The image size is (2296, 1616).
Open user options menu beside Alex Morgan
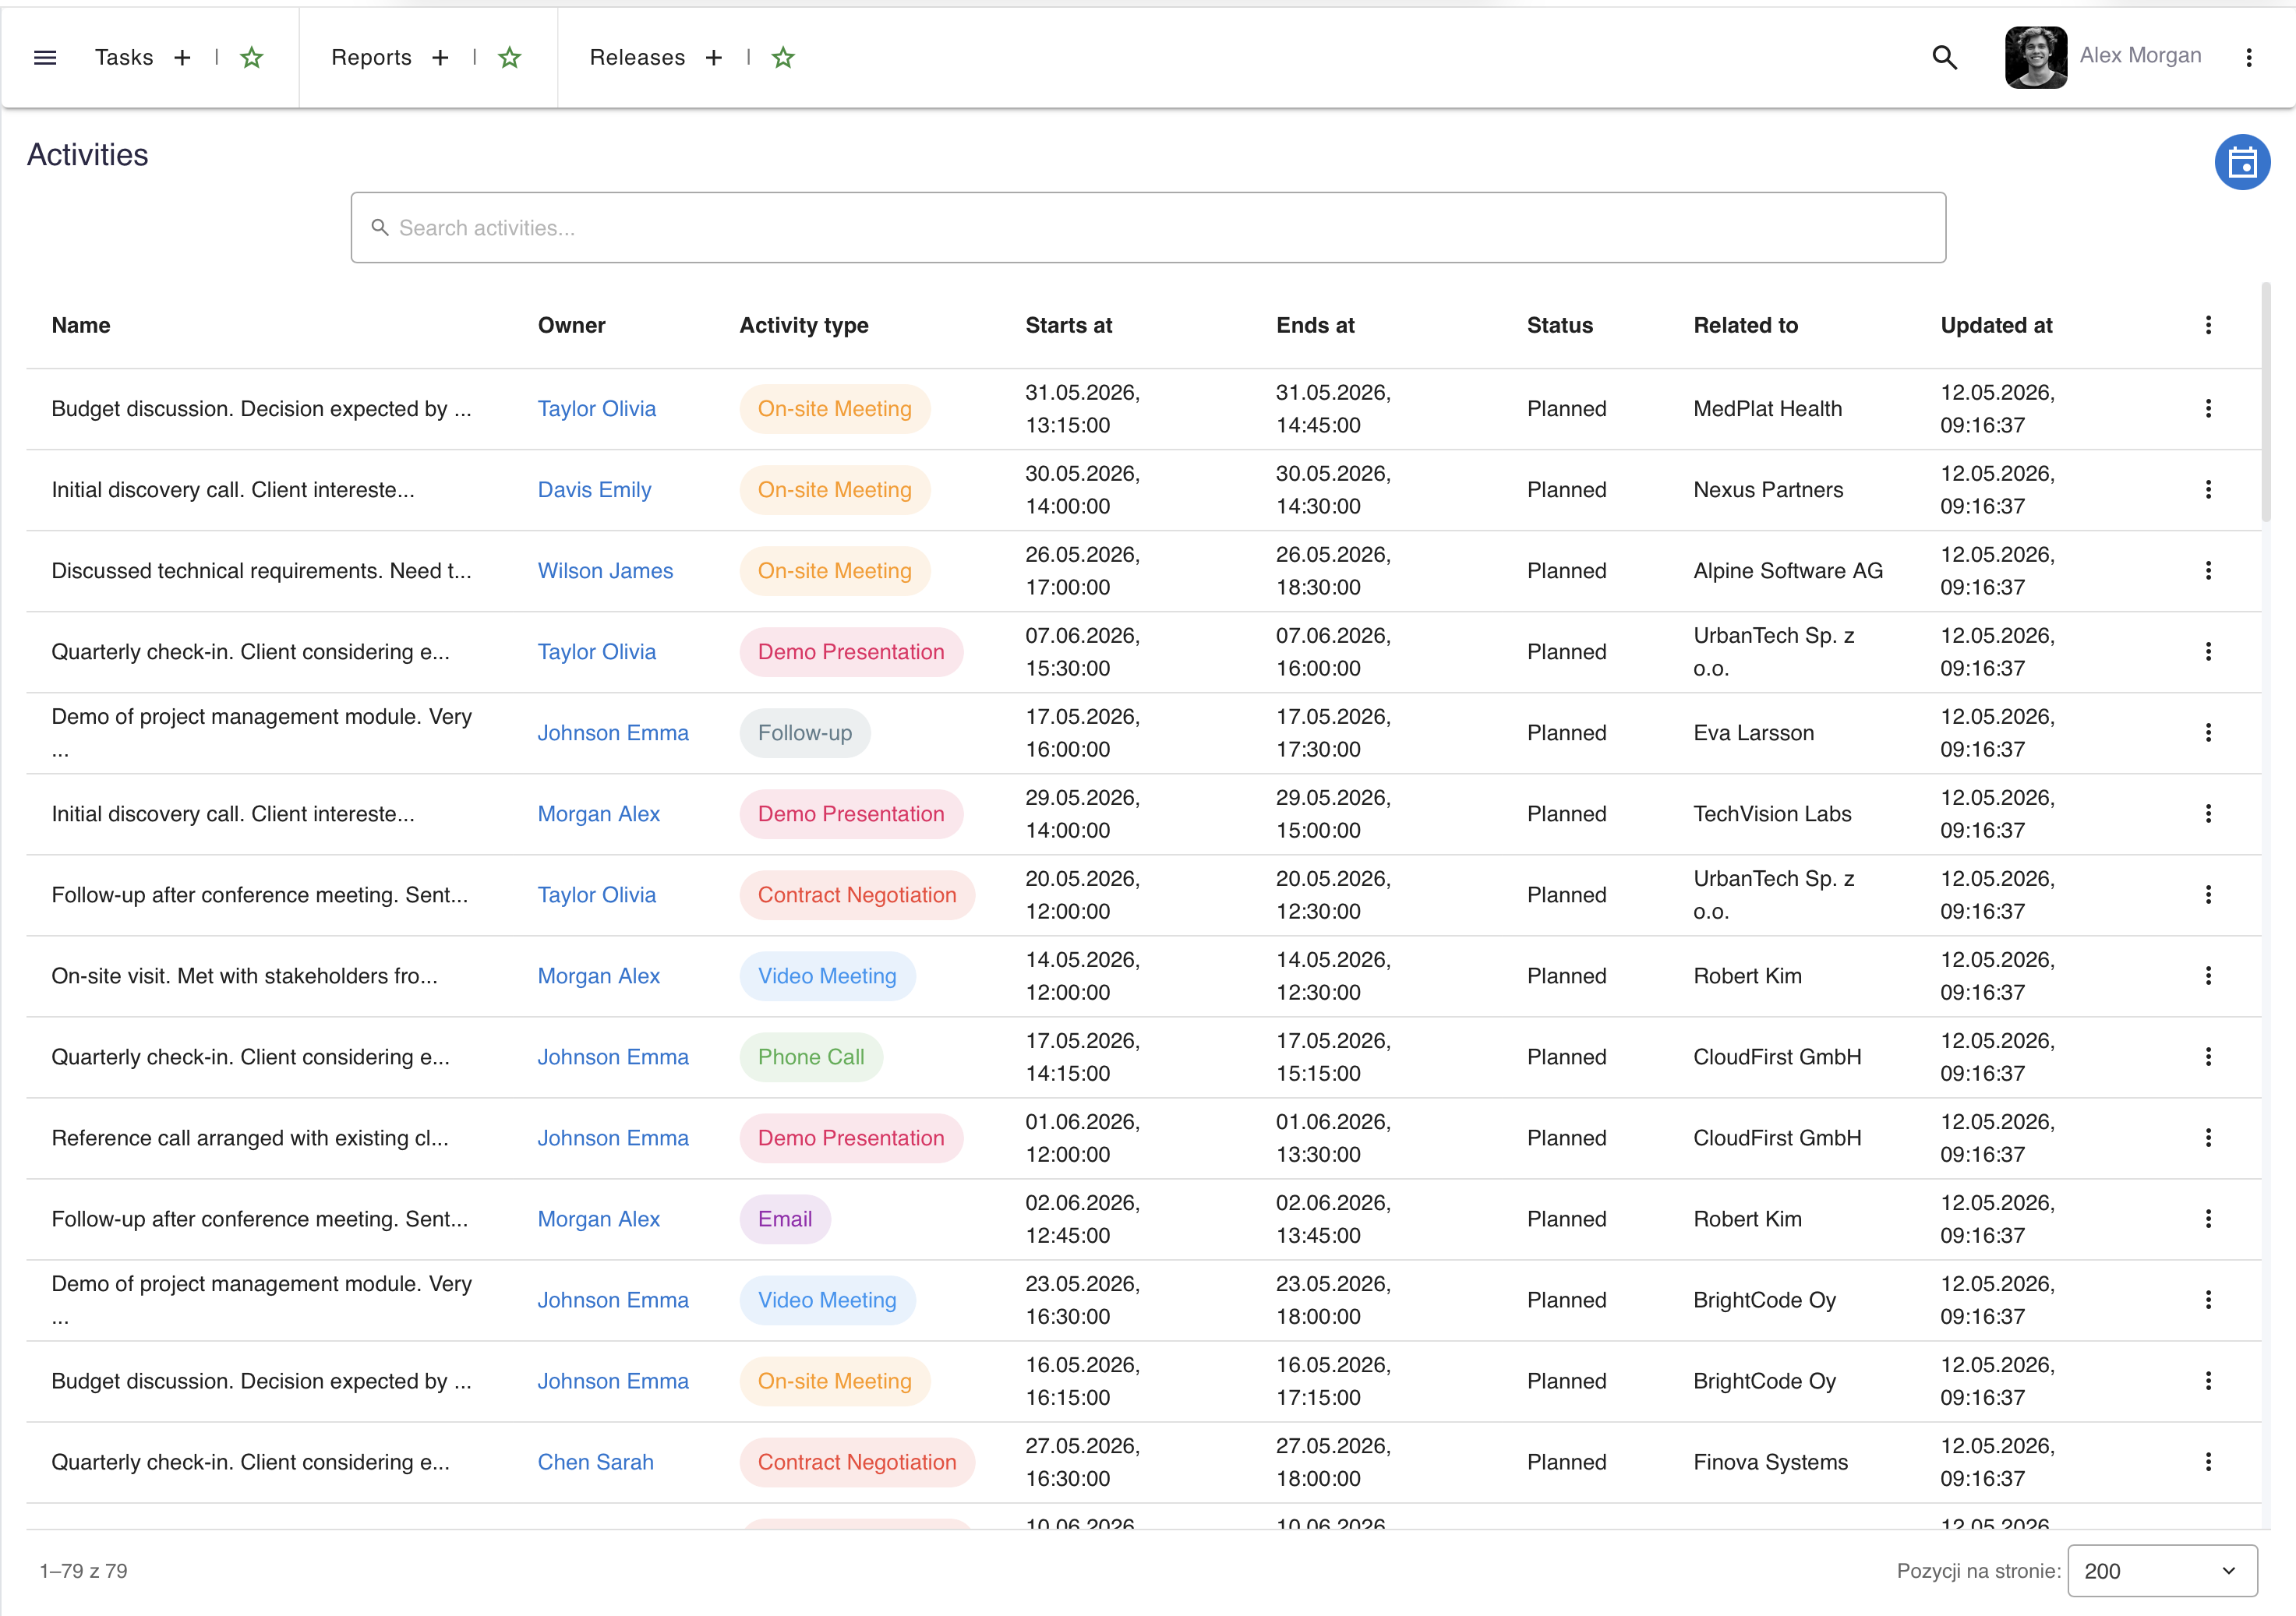pos(2249,58)
